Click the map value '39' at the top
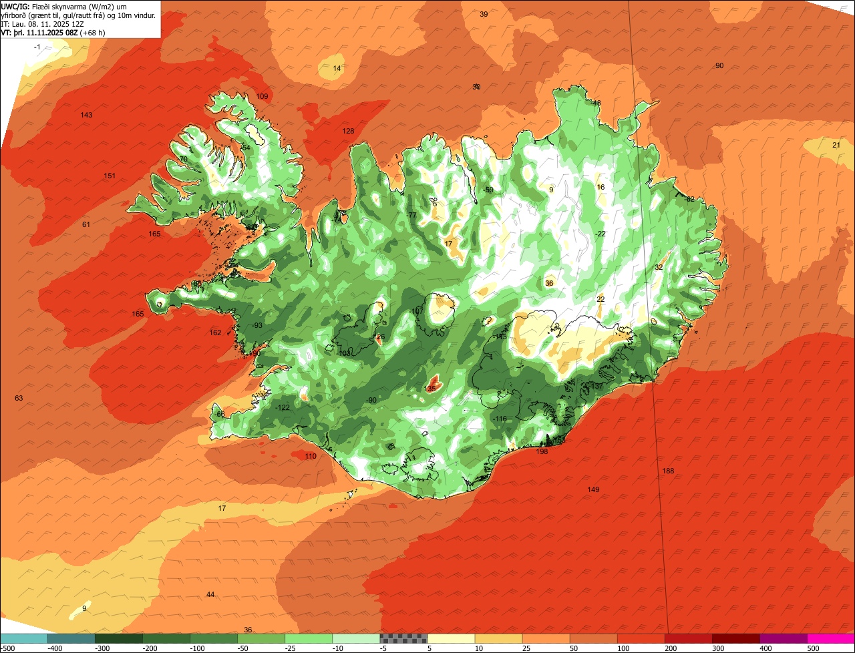855x653 pixels. pyautogui.click(x=484, y=15)
